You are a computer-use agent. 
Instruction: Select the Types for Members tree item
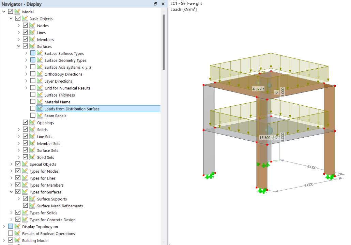pos(47,185)
